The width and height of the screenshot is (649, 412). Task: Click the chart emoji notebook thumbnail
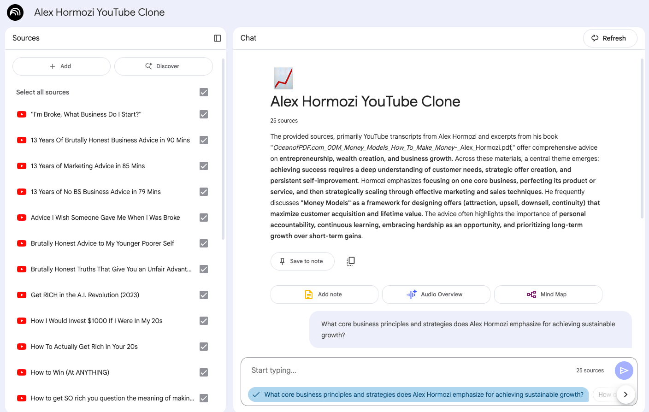pos(283,78)
